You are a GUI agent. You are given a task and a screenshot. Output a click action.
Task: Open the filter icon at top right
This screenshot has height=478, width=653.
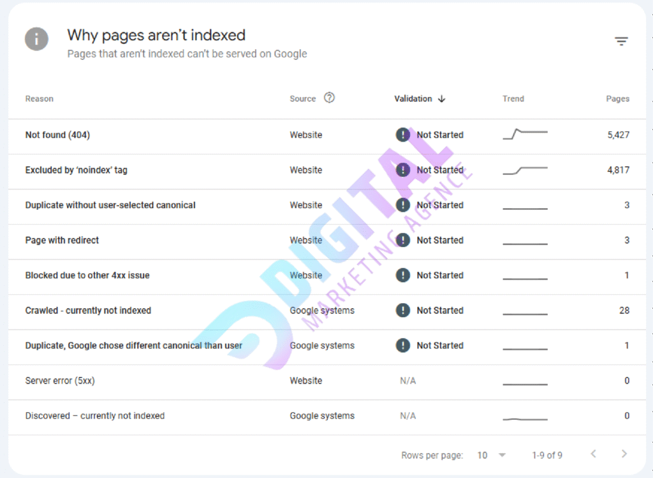tap(621, 41)
